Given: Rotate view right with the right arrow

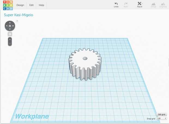Looking at the screenshot, I should (13, 26).
